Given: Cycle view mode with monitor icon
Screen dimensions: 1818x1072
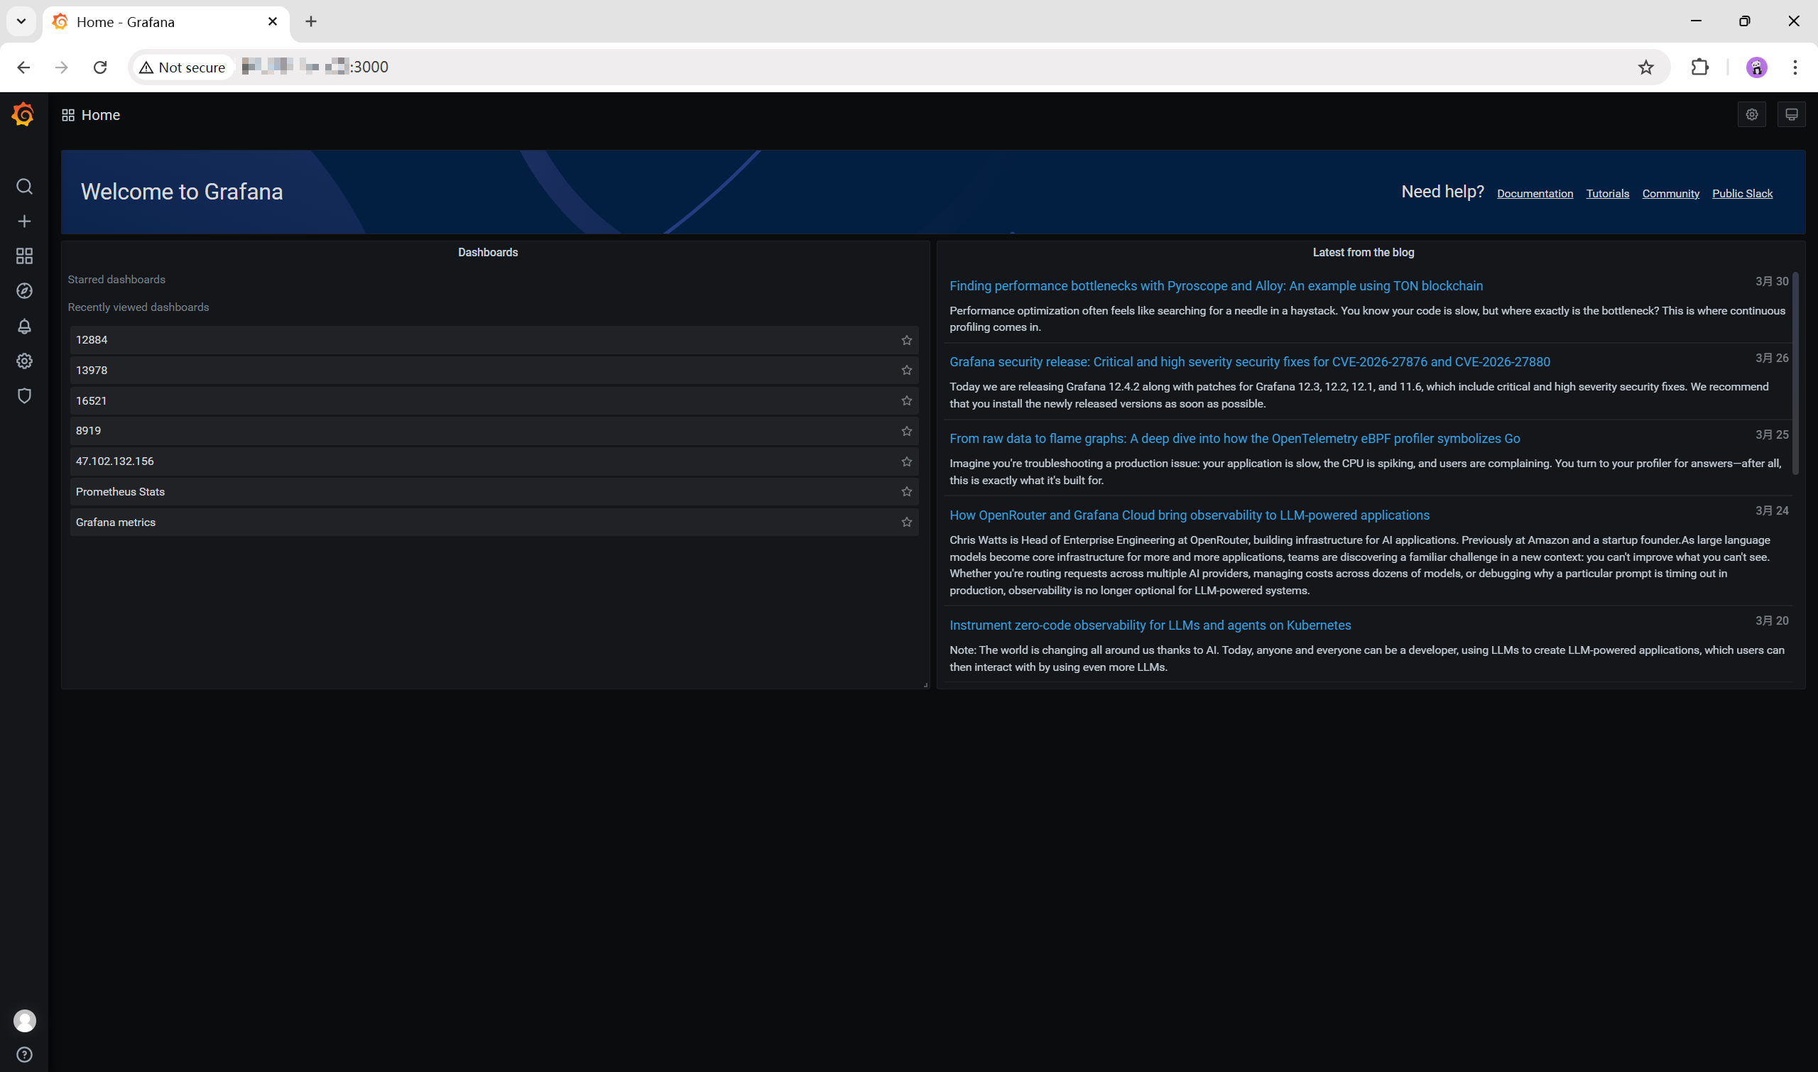Looking at the screenshot, I should pos(1791,115).
